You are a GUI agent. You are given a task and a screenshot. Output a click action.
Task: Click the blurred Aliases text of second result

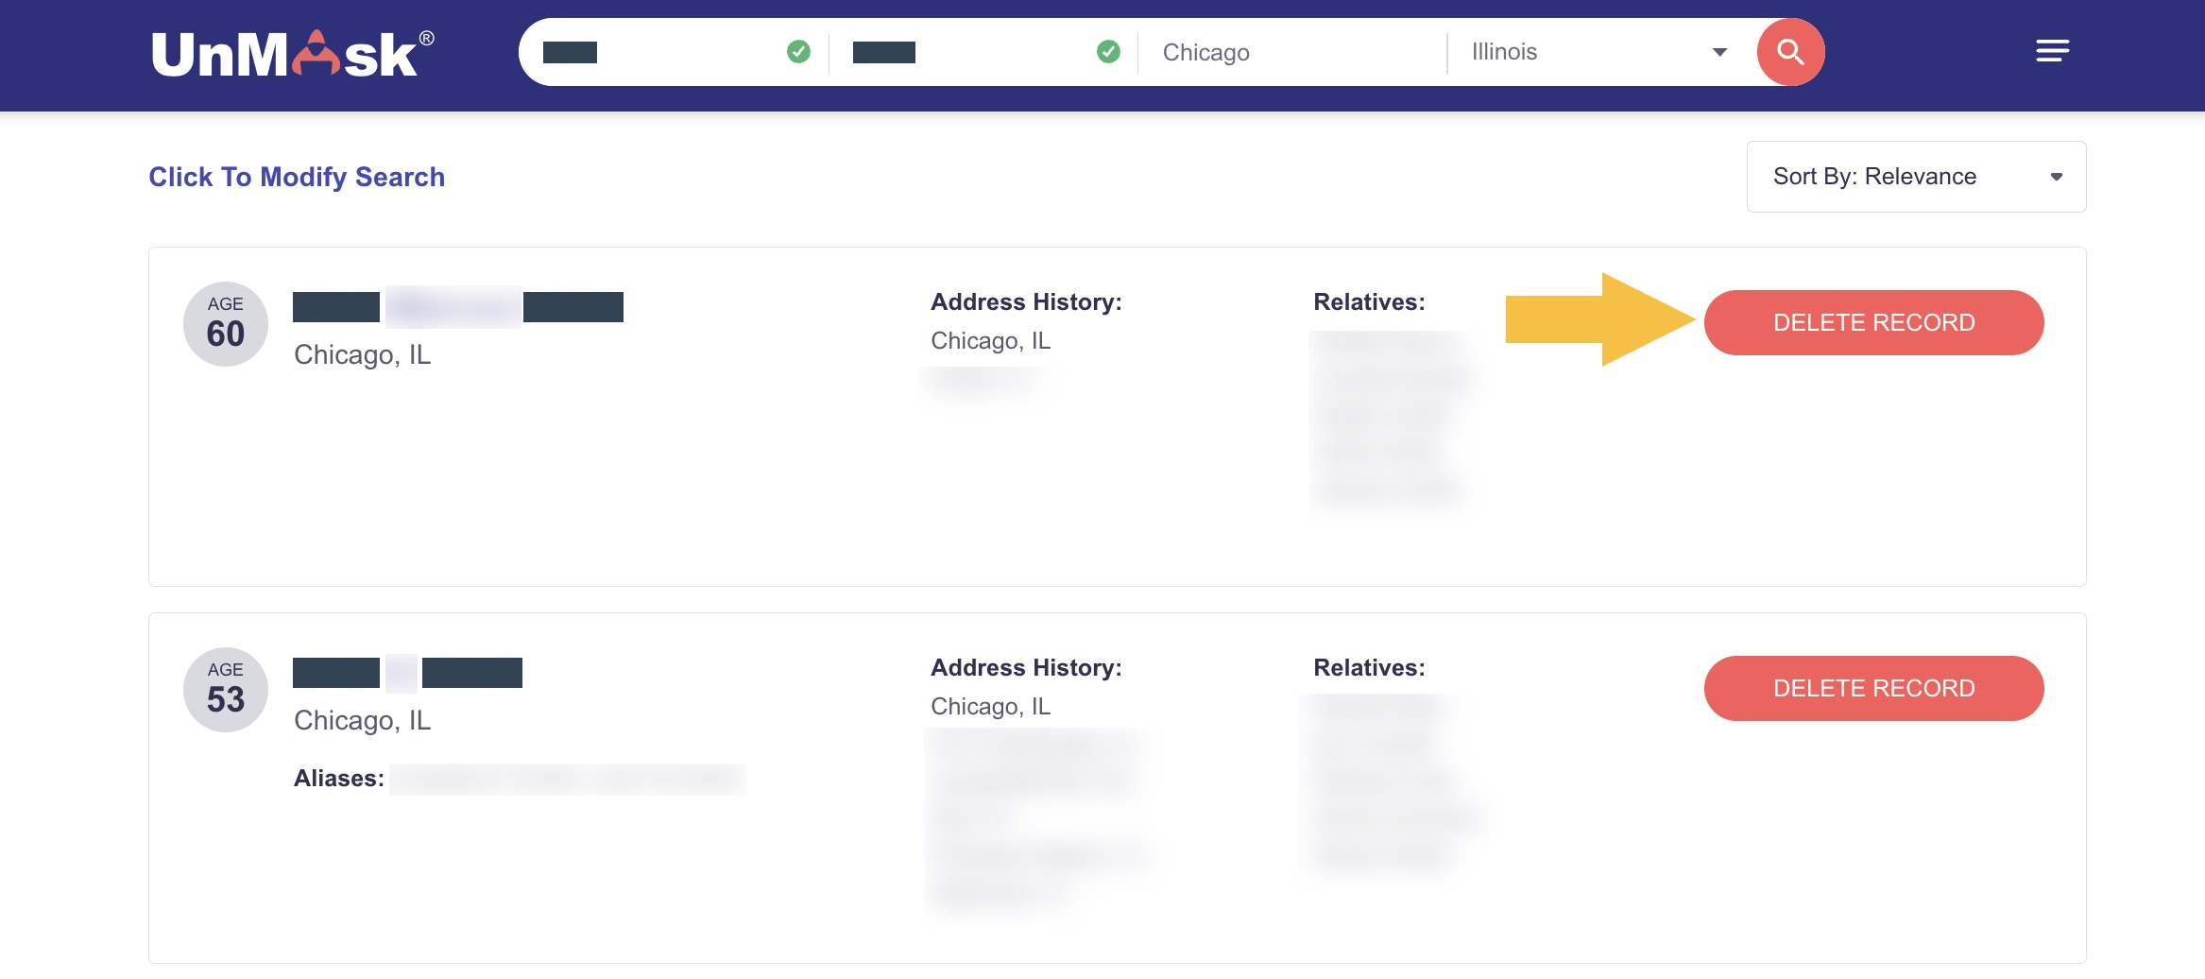tap(567, 779)
